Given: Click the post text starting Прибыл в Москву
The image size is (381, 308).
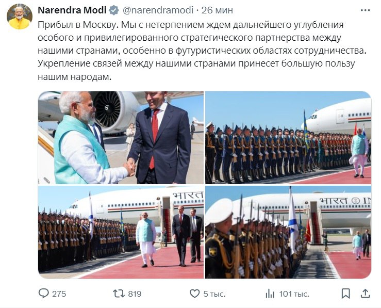Looking at the screenshot, I should (x=202, y=51).
